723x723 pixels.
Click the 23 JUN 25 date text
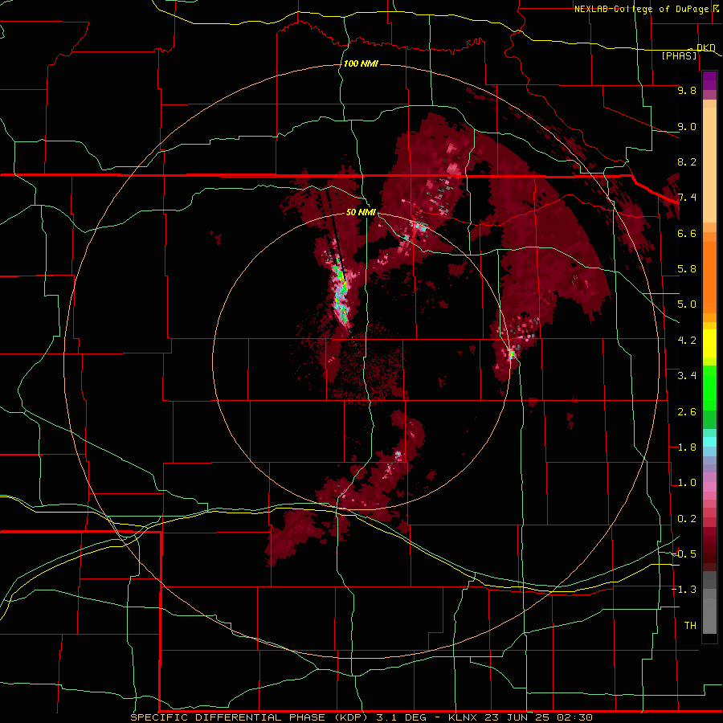click(x=517, y=717)
